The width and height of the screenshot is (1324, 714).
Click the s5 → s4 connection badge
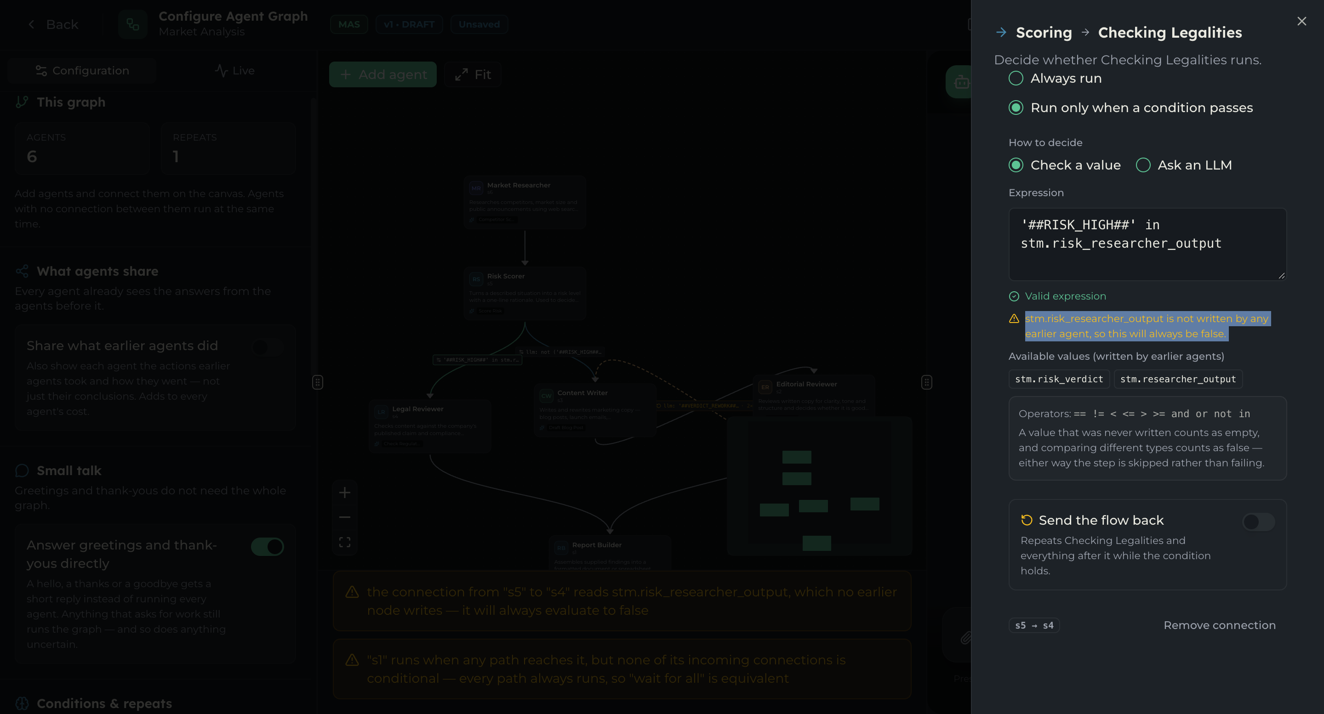click(1033, 625)
